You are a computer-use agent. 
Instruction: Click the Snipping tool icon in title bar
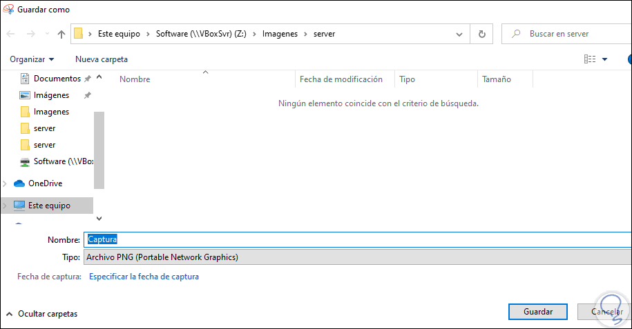click(8, 9)
